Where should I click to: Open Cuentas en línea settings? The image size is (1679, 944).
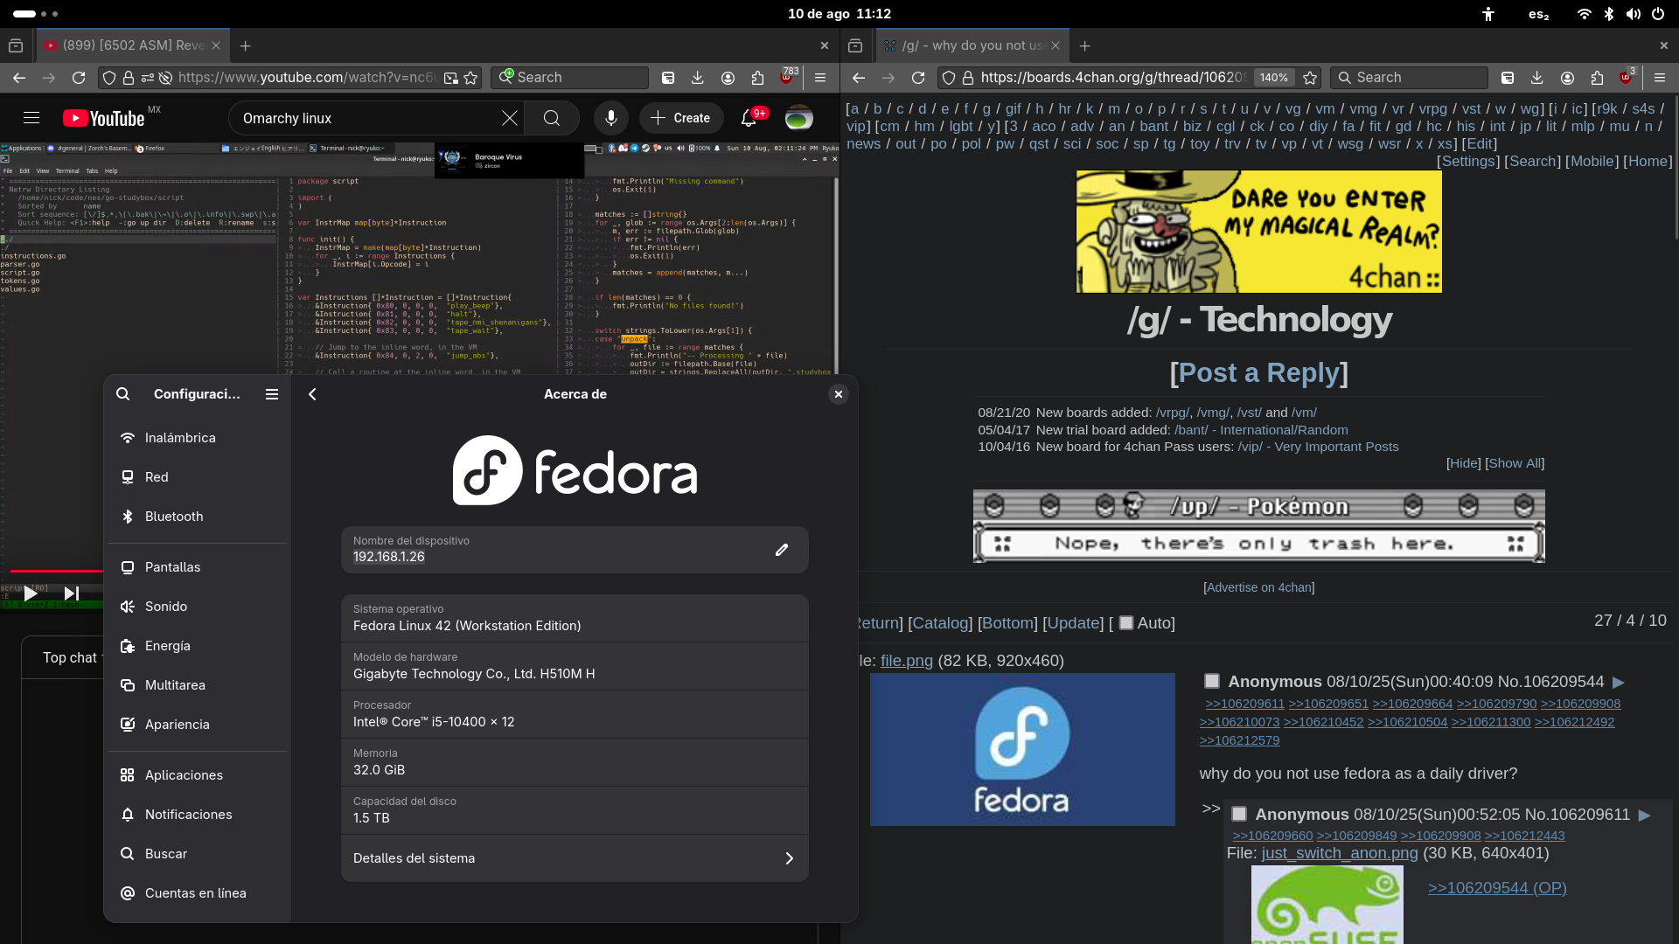click(198, 893)
